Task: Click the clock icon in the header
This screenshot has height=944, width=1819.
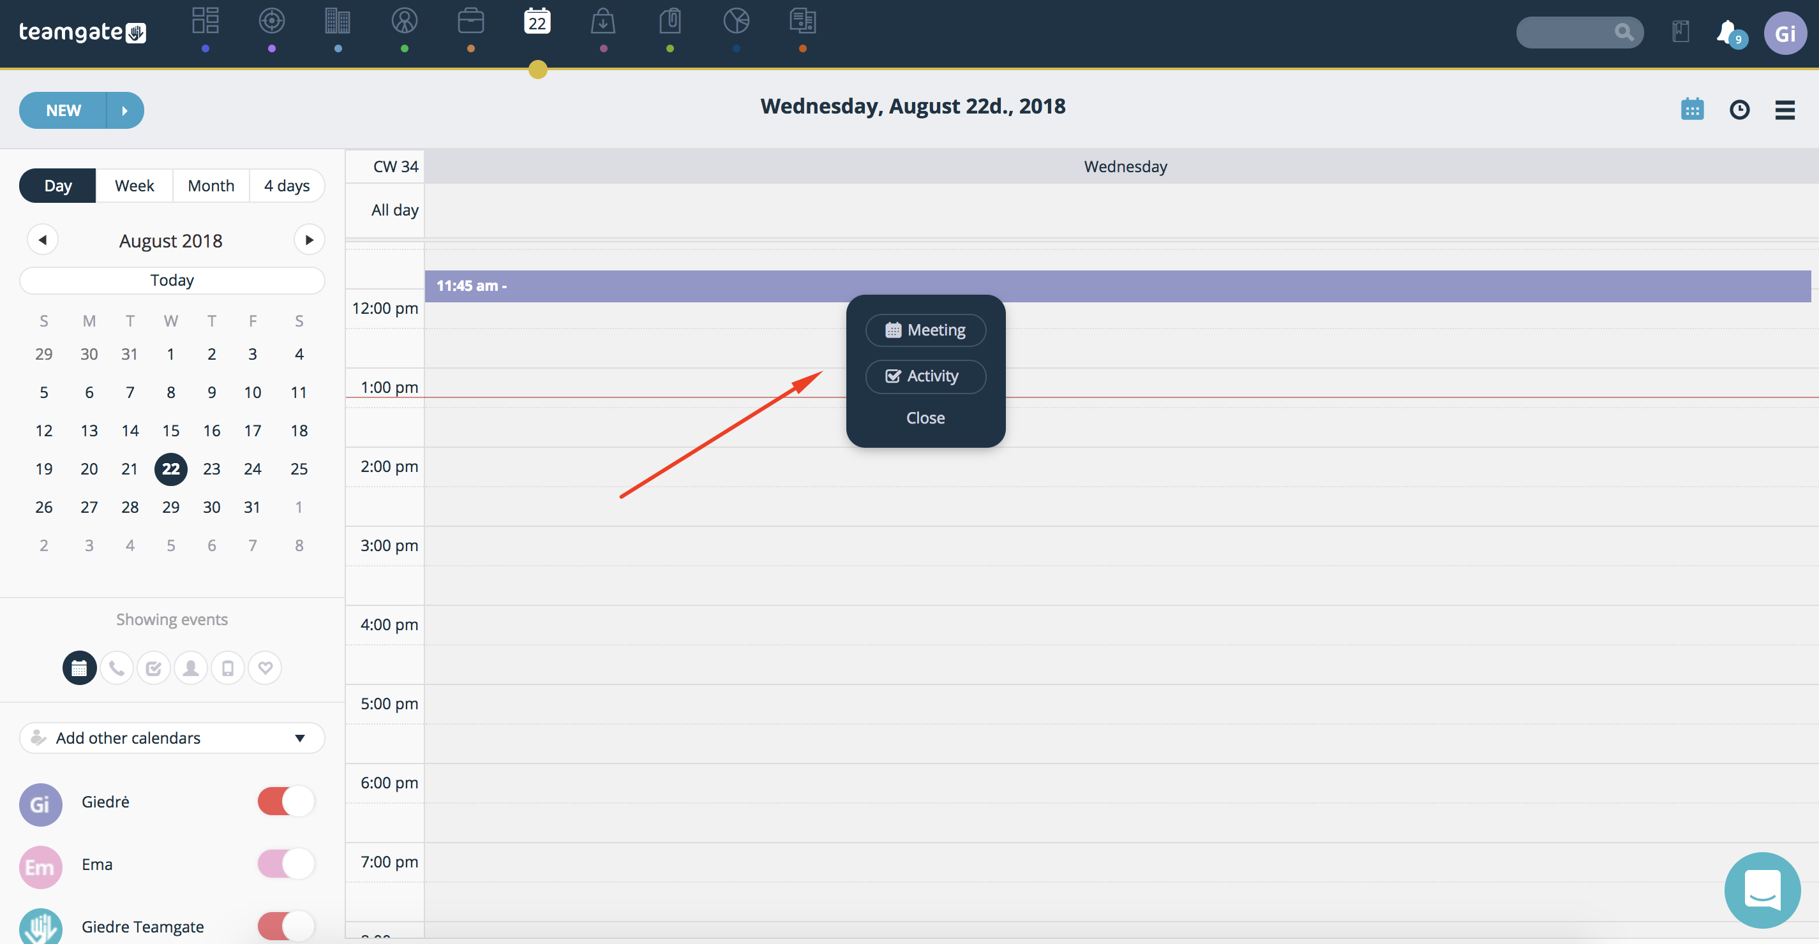Action: (1739, 110)
